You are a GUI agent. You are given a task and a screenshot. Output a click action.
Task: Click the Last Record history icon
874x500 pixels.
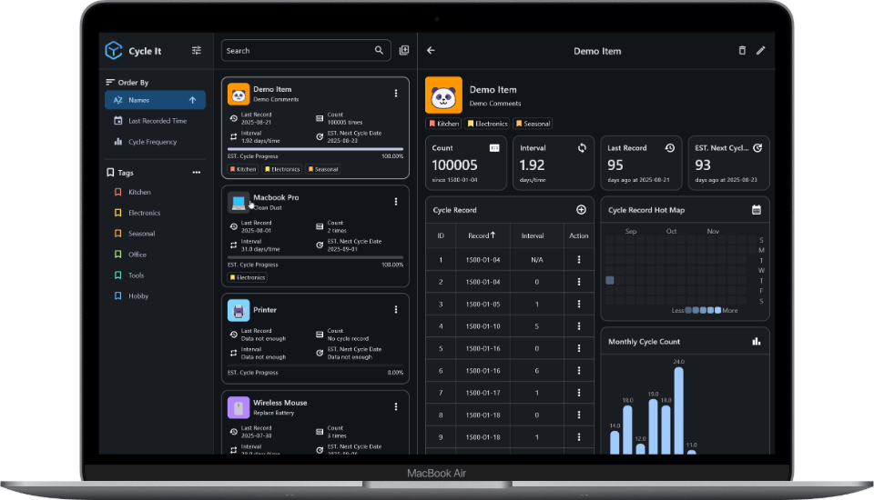click(670, 148)
